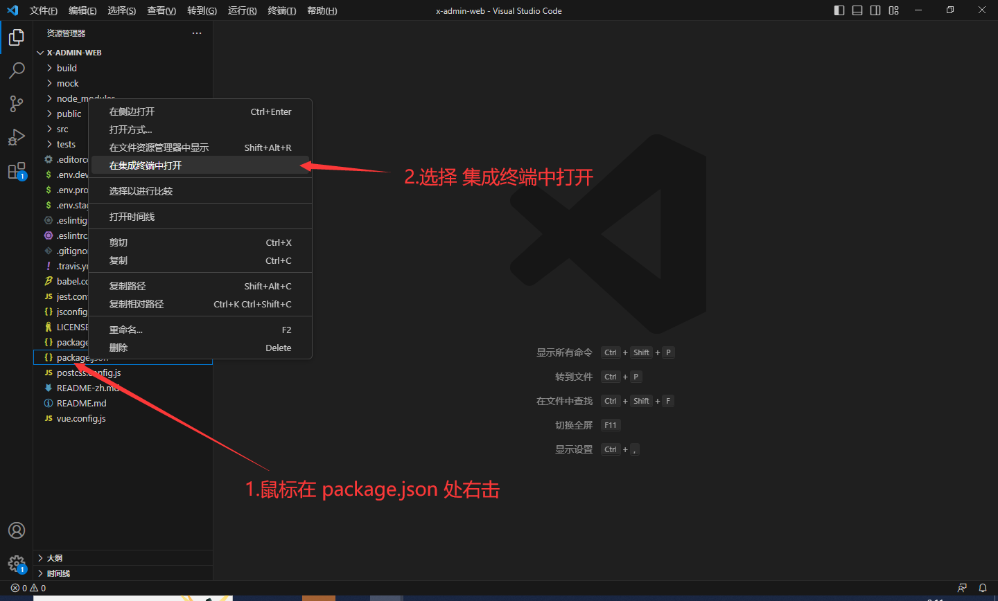Select the babel.config file

[61, 281]
